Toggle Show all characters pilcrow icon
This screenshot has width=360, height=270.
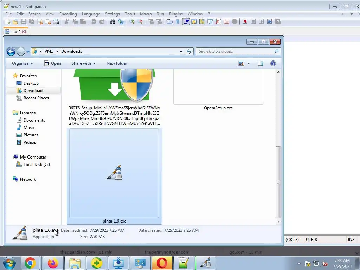point(178,21)
